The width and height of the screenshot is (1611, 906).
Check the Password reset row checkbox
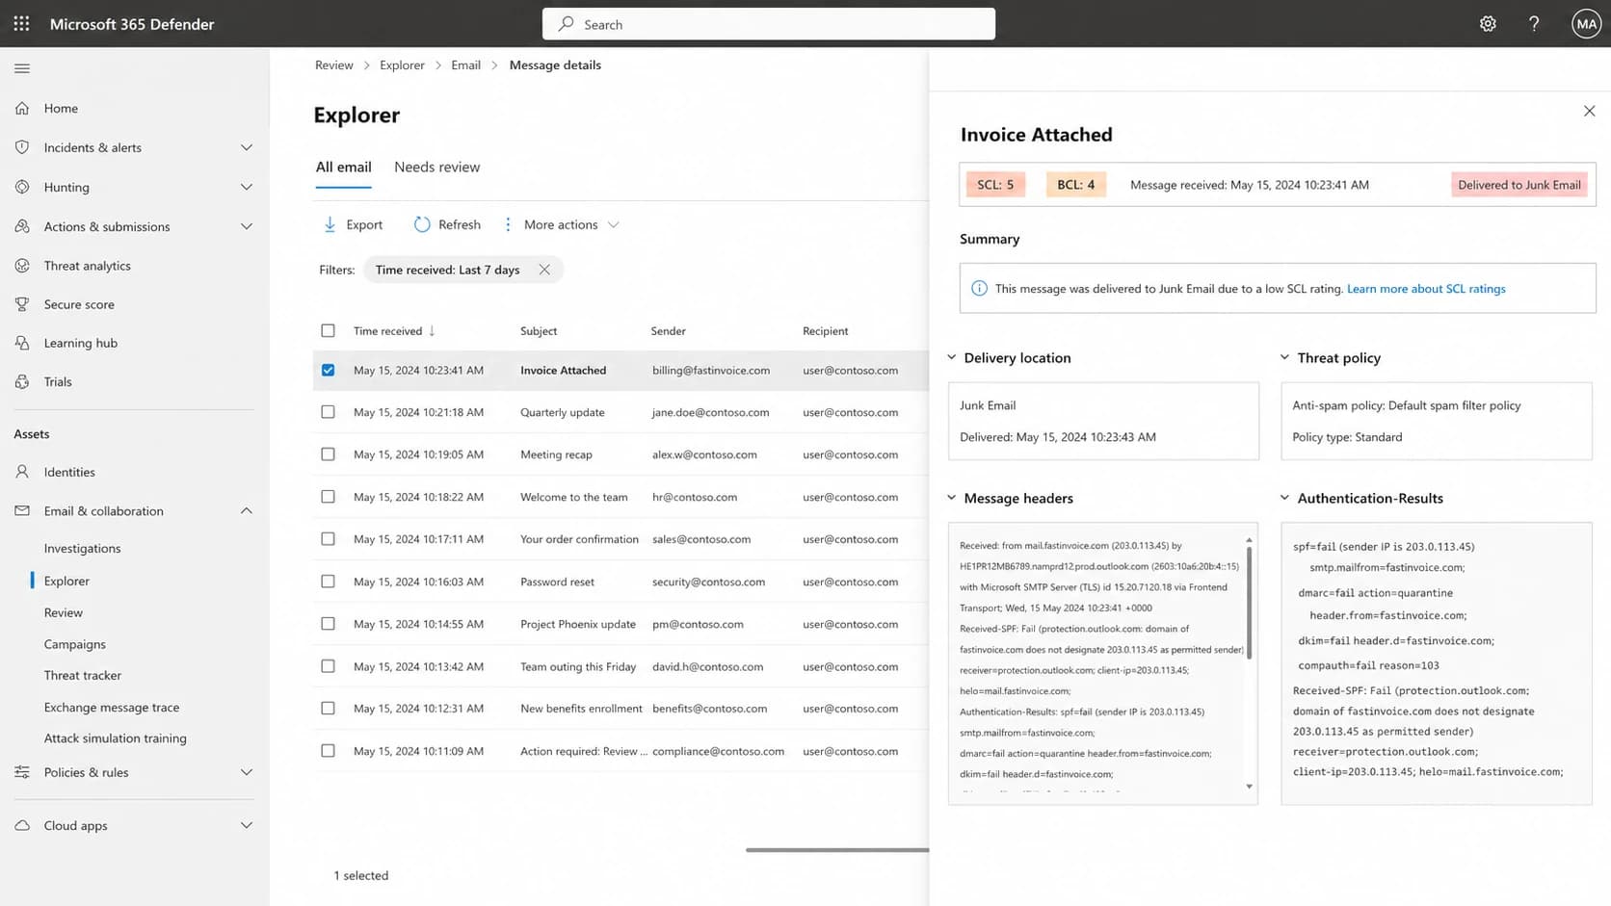[328, 582]
